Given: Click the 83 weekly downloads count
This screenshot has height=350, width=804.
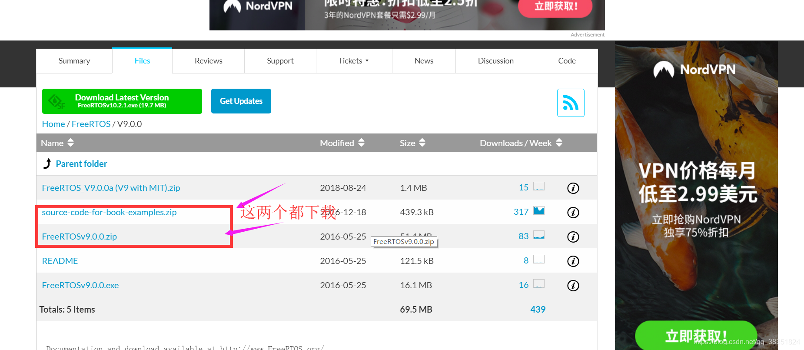Looking at the screenshot, I should pos(524,236).
